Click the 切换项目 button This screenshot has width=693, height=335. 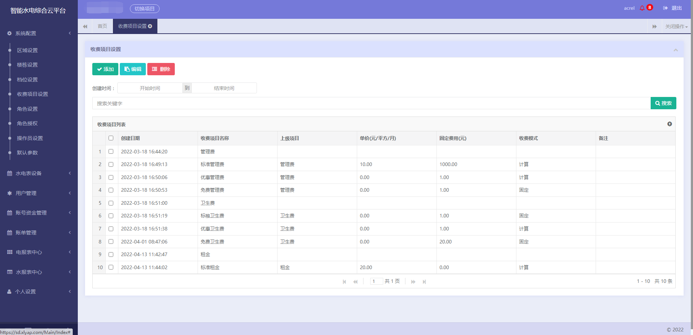coord(145,9)
